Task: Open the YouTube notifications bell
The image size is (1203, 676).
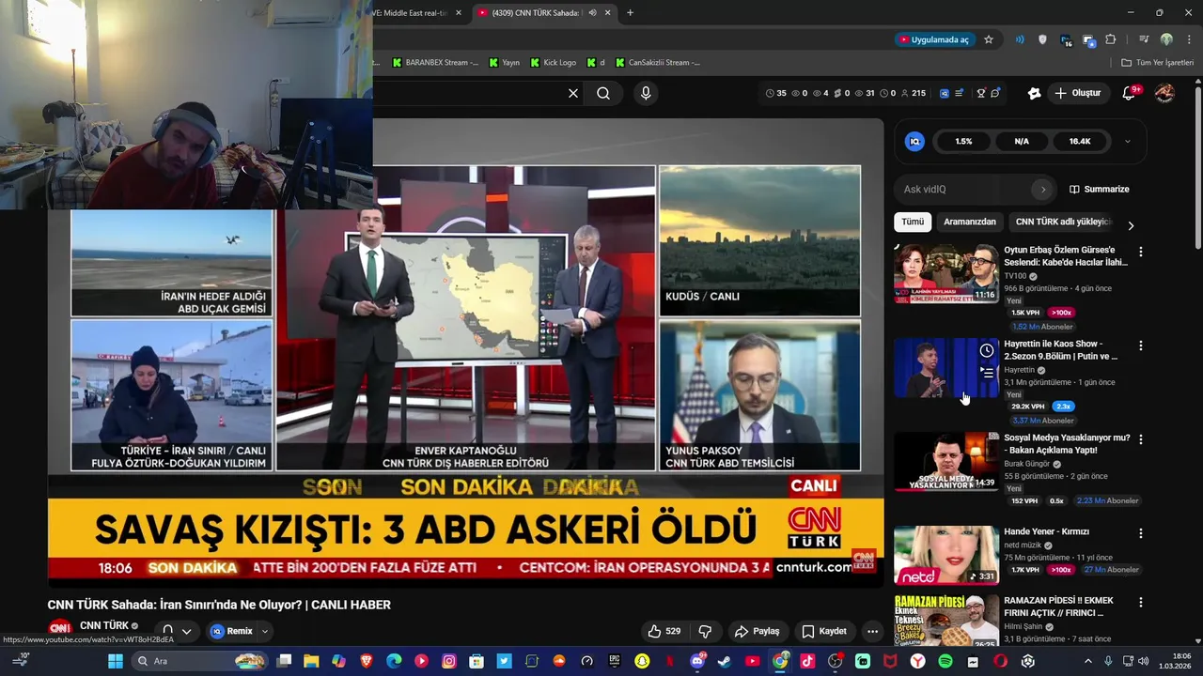Action: tap(1130, 93)
